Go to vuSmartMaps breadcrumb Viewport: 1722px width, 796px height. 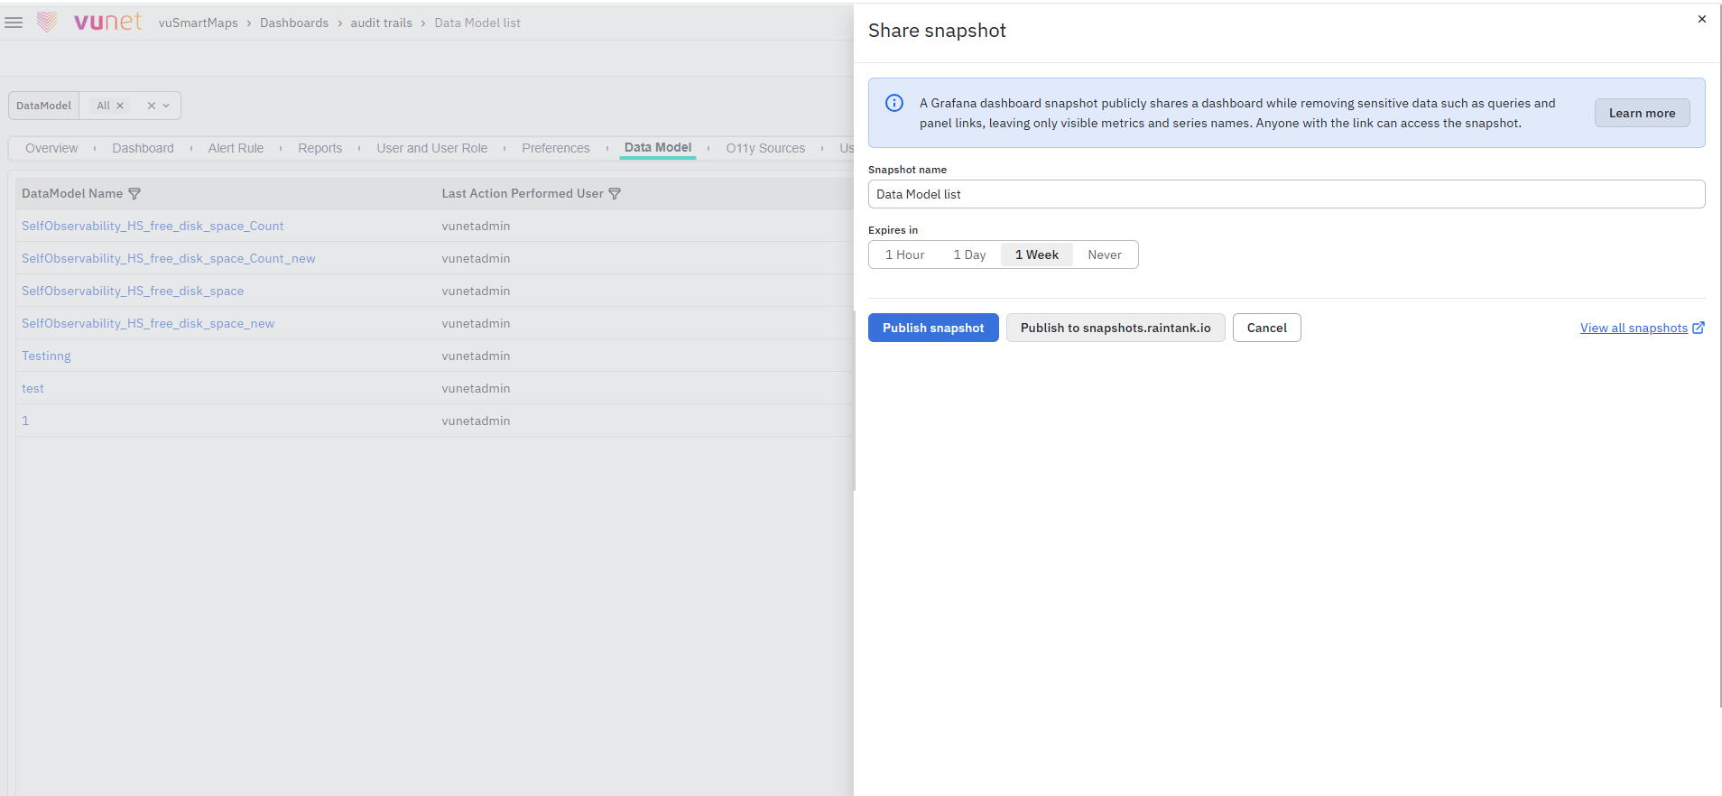(199, 23)
